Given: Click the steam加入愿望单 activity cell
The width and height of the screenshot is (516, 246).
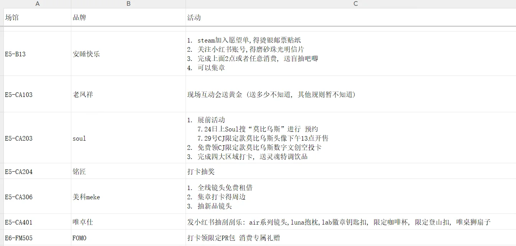Looking at the screenshot, I should [x=351, y=54].
